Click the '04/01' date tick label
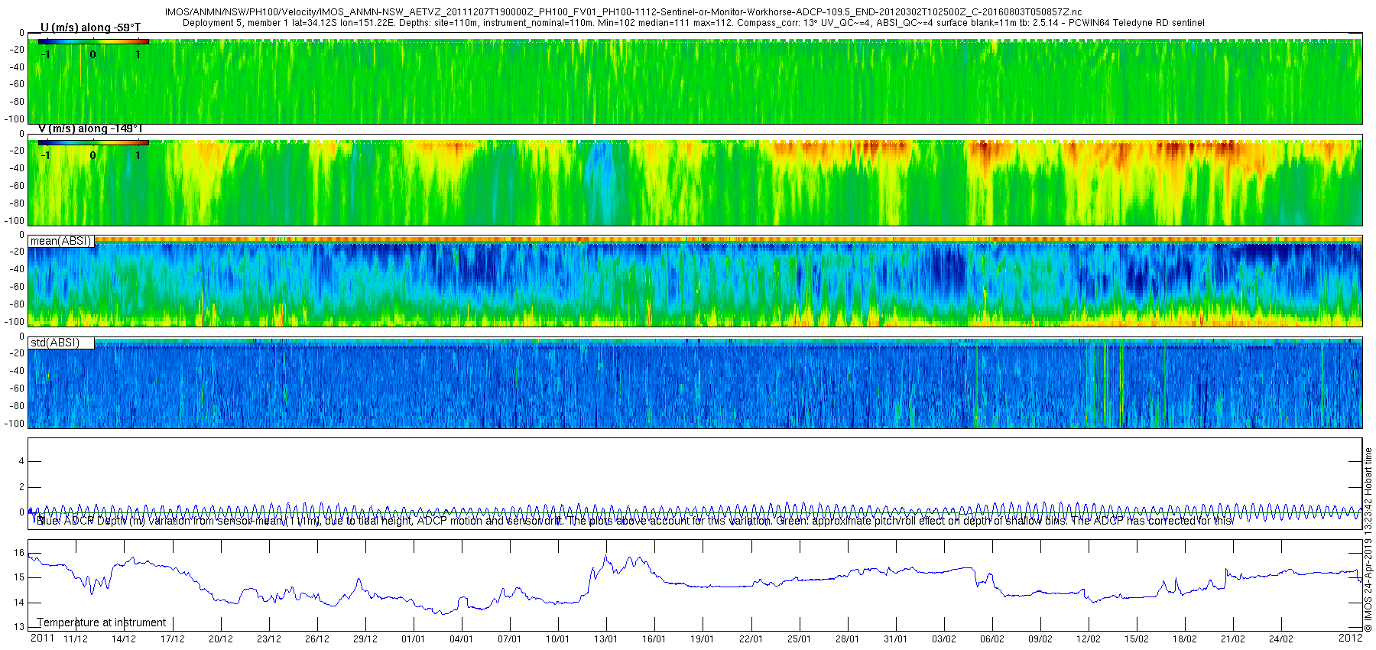This screenshot has width=1376, height=650. click(x=461, y=639)
